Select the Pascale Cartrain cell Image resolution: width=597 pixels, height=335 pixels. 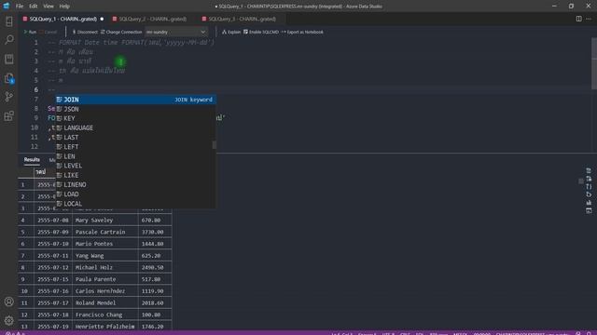pyautogui.click(x=105, y=232)
